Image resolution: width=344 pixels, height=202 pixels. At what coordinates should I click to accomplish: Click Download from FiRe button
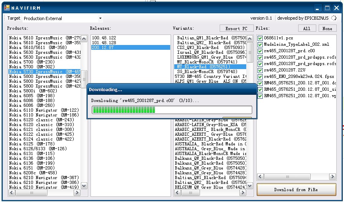click(296, 190)
